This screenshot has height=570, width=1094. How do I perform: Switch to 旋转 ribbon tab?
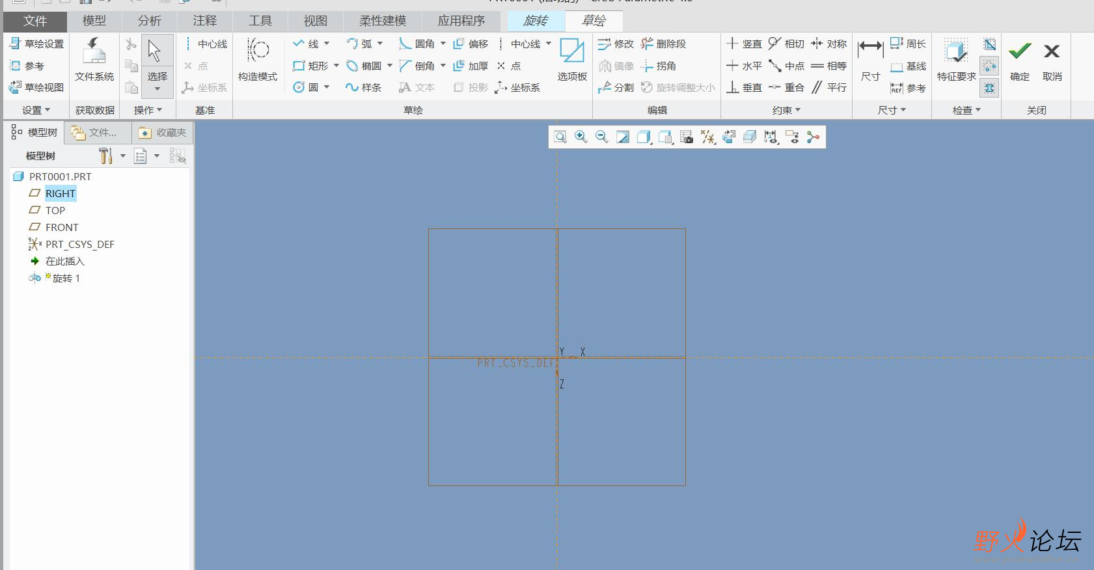pos(536,21)
